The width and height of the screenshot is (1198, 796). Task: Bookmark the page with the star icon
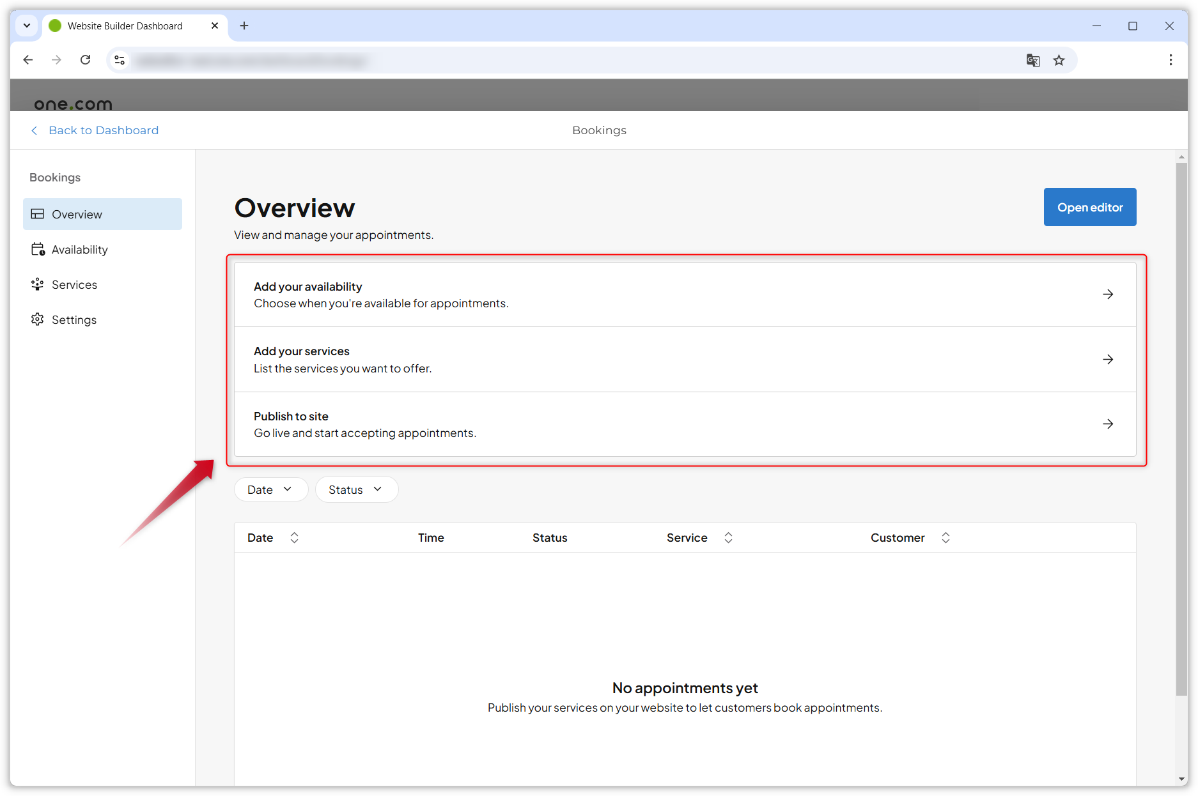tap(1059, 59)
